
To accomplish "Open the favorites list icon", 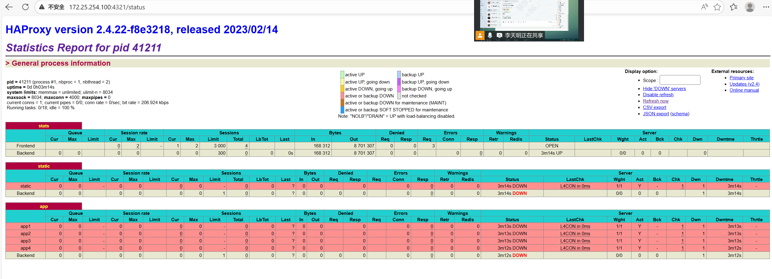I will [x=734, y=7].
